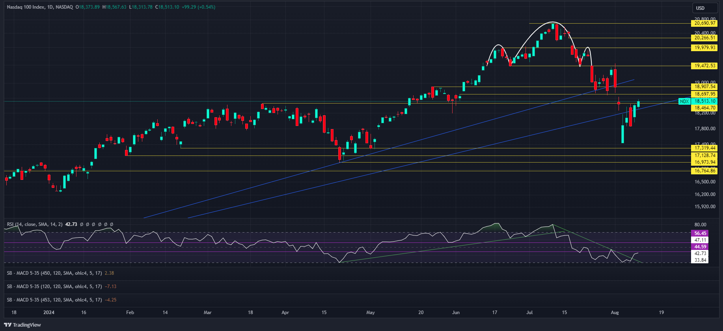Click the 19 date label on time axis
723x331 pixels.
pyautogui.click(x=662, y=313)
